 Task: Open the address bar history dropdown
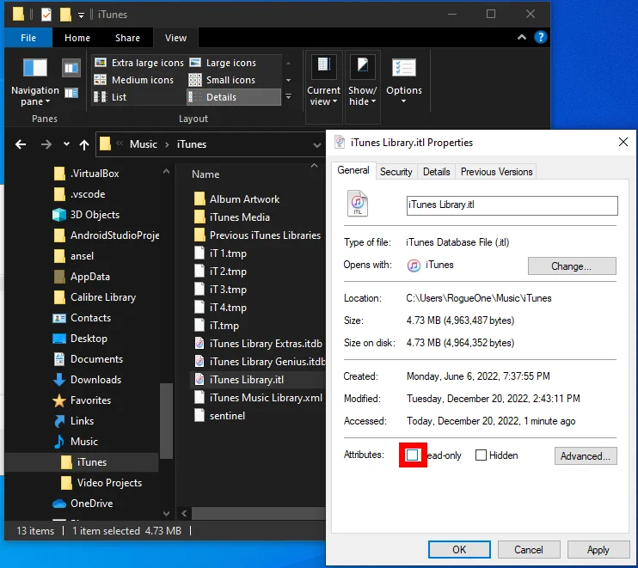point(316,144)
